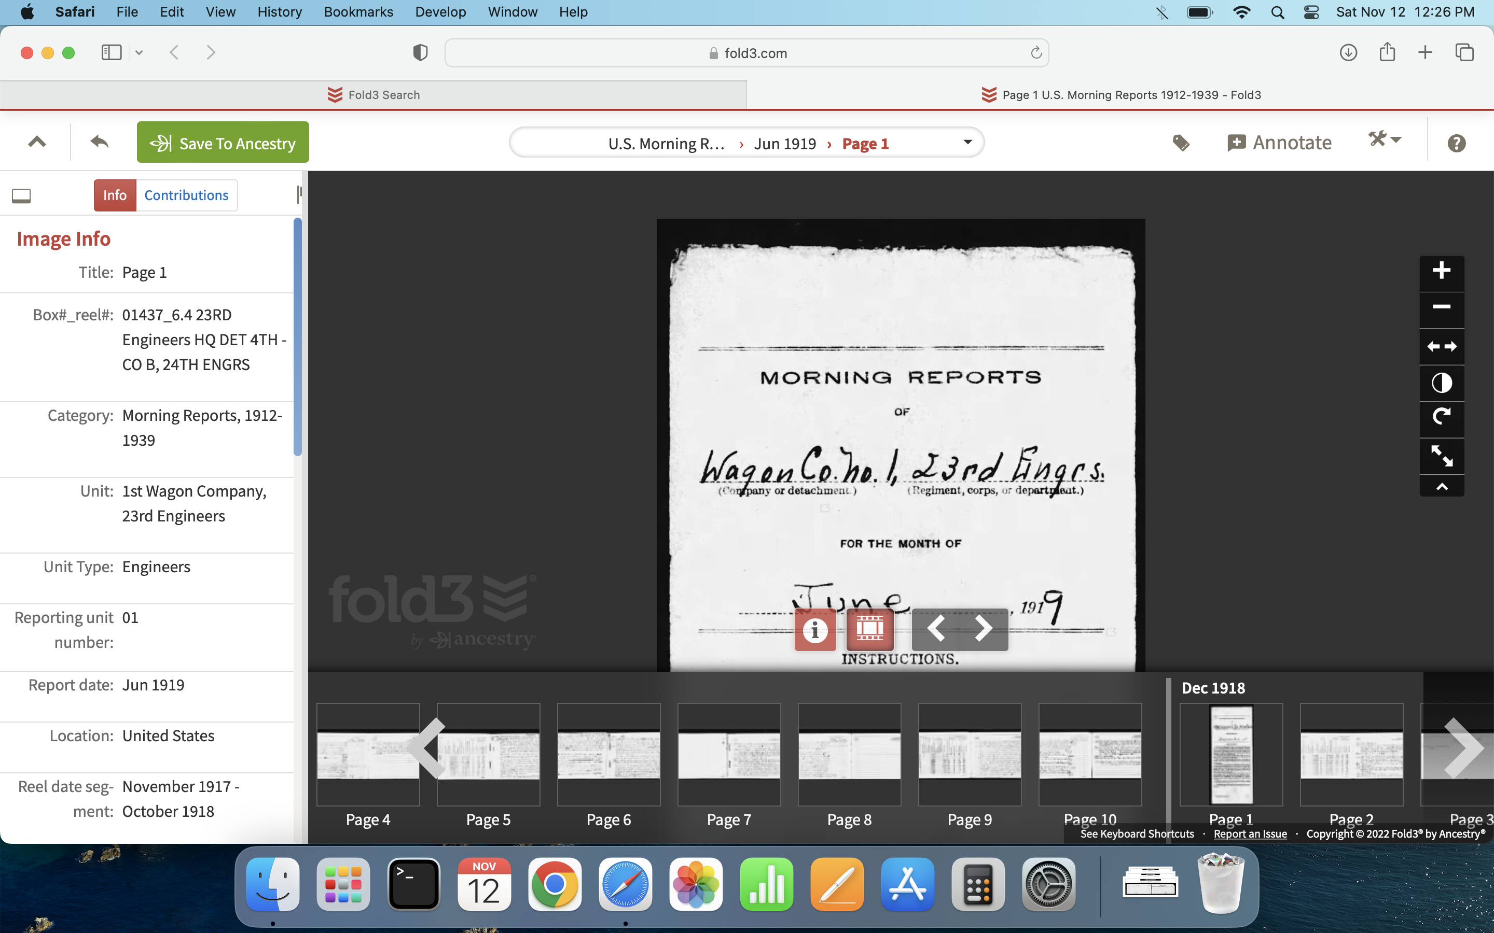Click the Report an Issue link
Viewport: 1494px width, 933px height.
(x=1250, y=833)
